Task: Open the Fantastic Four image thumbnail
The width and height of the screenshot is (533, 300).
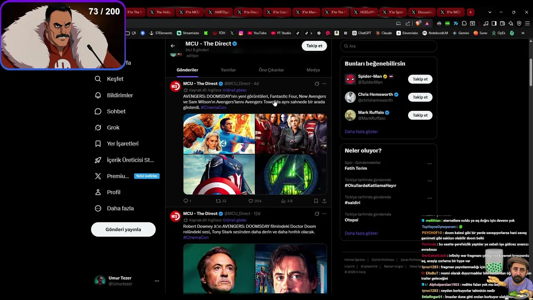Action: pyautogui.click(x=219, y=134)
